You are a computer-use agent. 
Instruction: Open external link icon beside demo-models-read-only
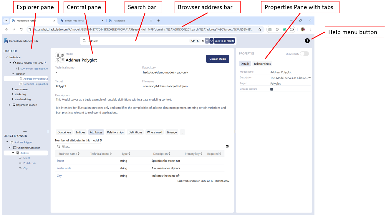pos(45,63)
